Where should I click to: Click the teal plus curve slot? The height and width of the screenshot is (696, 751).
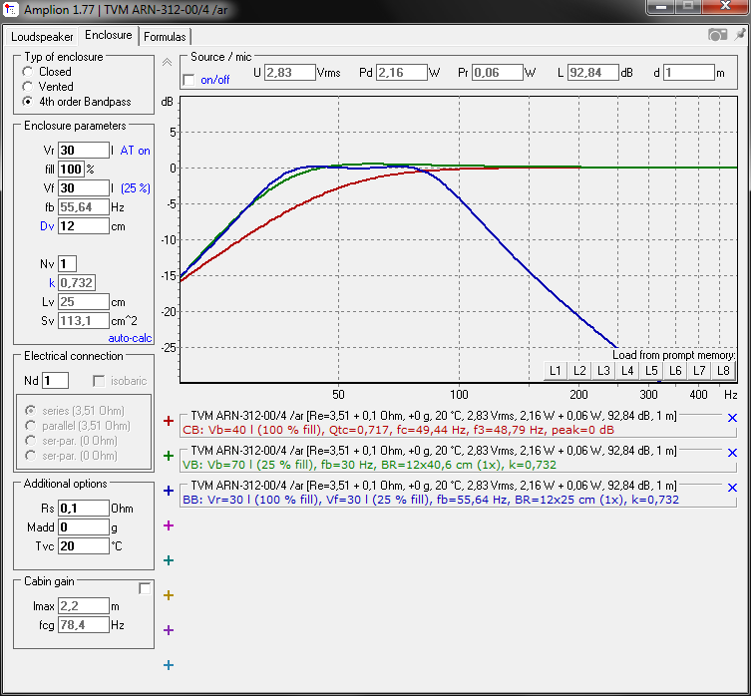pyautogui.click(x=169, y=560)
